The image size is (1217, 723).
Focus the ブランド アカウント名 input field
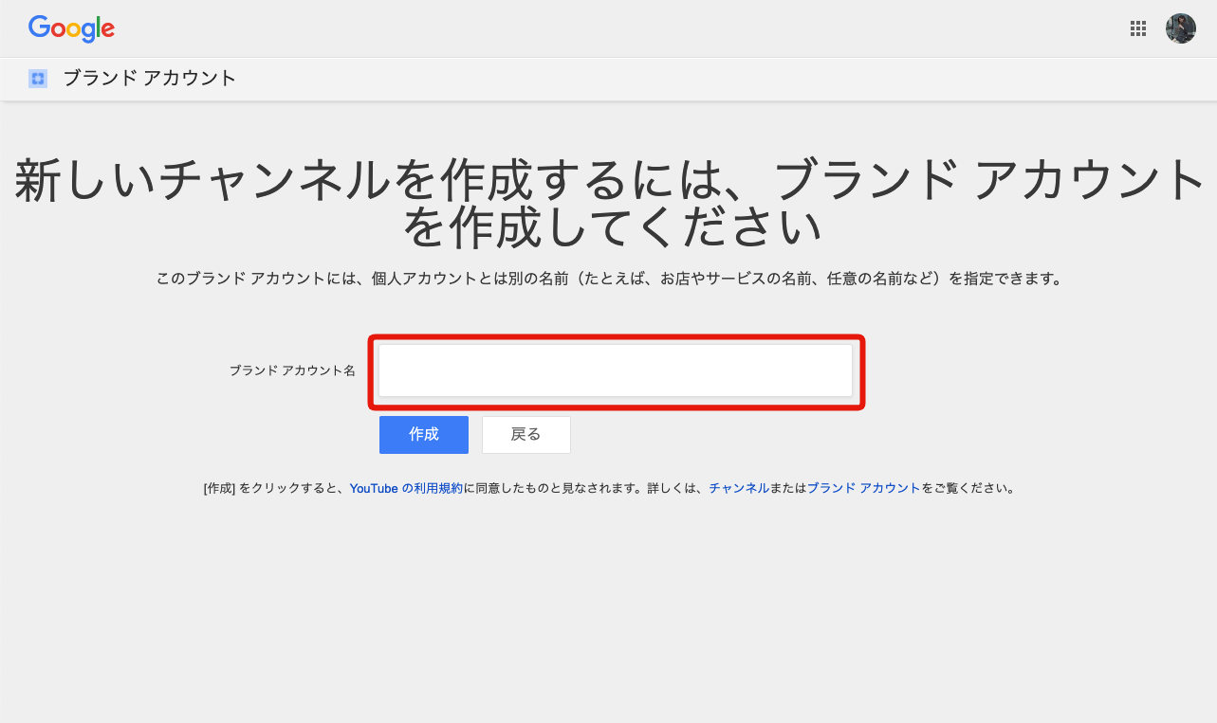point(615,371)
